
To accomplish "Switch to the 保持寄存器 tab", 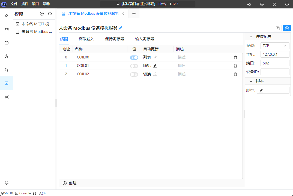I will [x=115, y=39].
